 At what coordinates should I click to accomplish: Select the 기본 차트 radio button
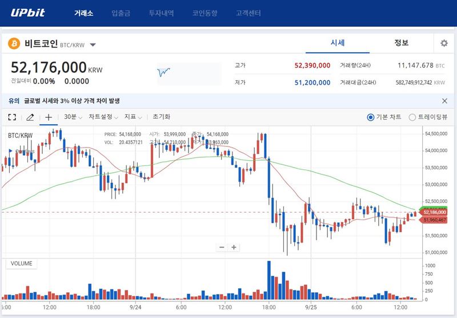tap(370, 117)
